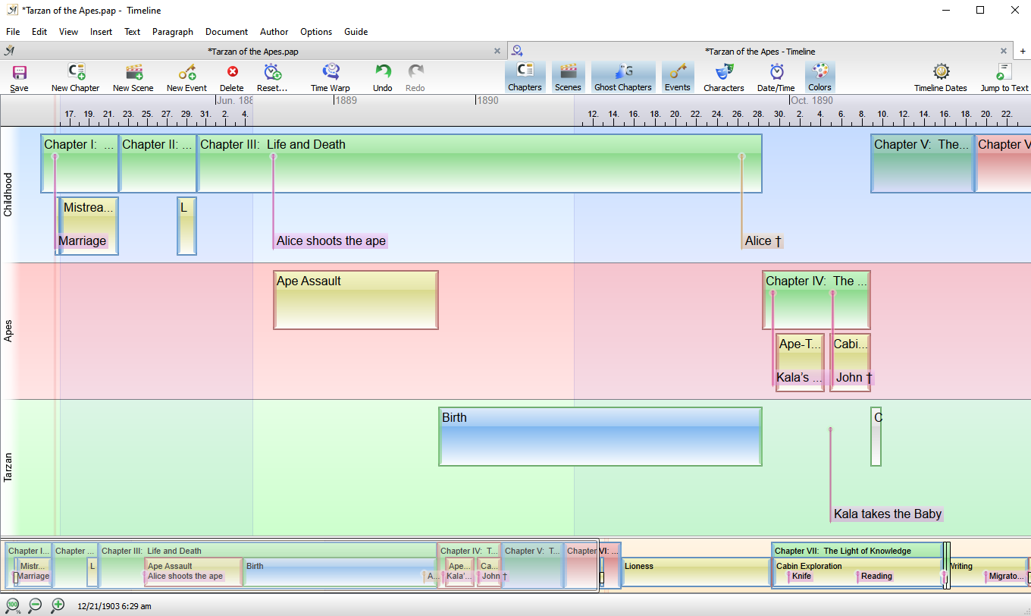Switch to Tarzan of the Apes - Timeline tab

(760, 51)
